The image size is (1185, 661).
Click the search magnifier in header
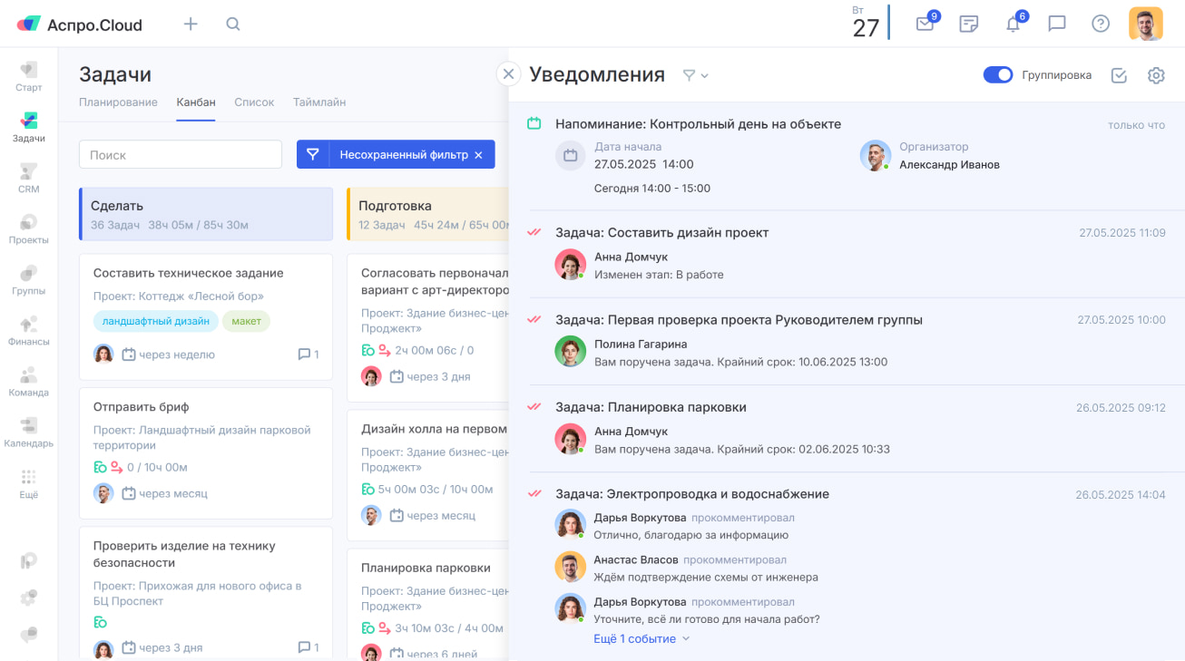coord(233,24)
